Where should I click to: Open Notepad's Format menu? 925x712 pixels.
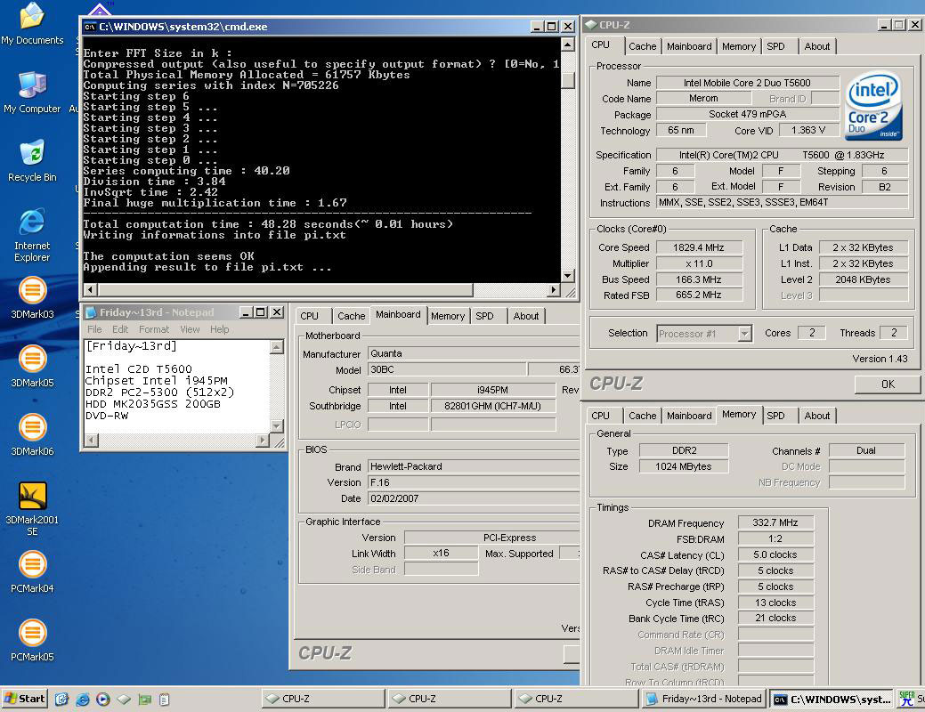point(154,329)
